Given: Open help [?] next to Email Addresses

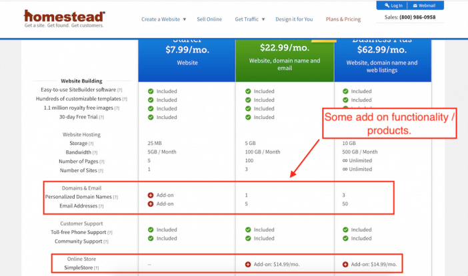Looking at the screenshot, I should pyautogui.click(x=101, y=206).
